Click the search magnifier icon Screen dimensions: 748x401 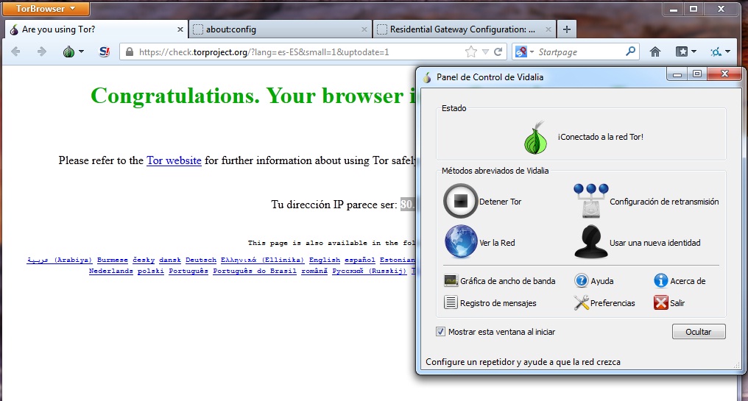coord(630,51)
